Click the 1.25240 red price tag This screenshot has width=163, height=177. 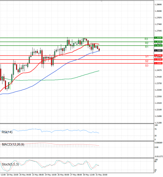tap(158, 59)
